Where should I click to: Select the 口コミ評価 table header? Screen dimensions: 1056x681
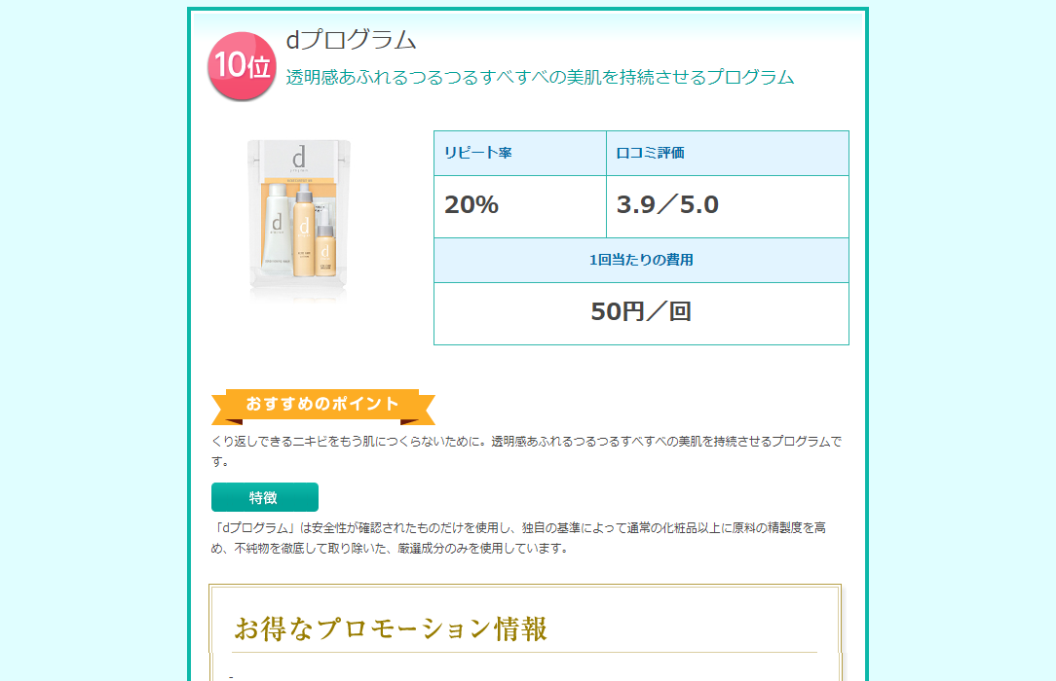tap(728, 154)
